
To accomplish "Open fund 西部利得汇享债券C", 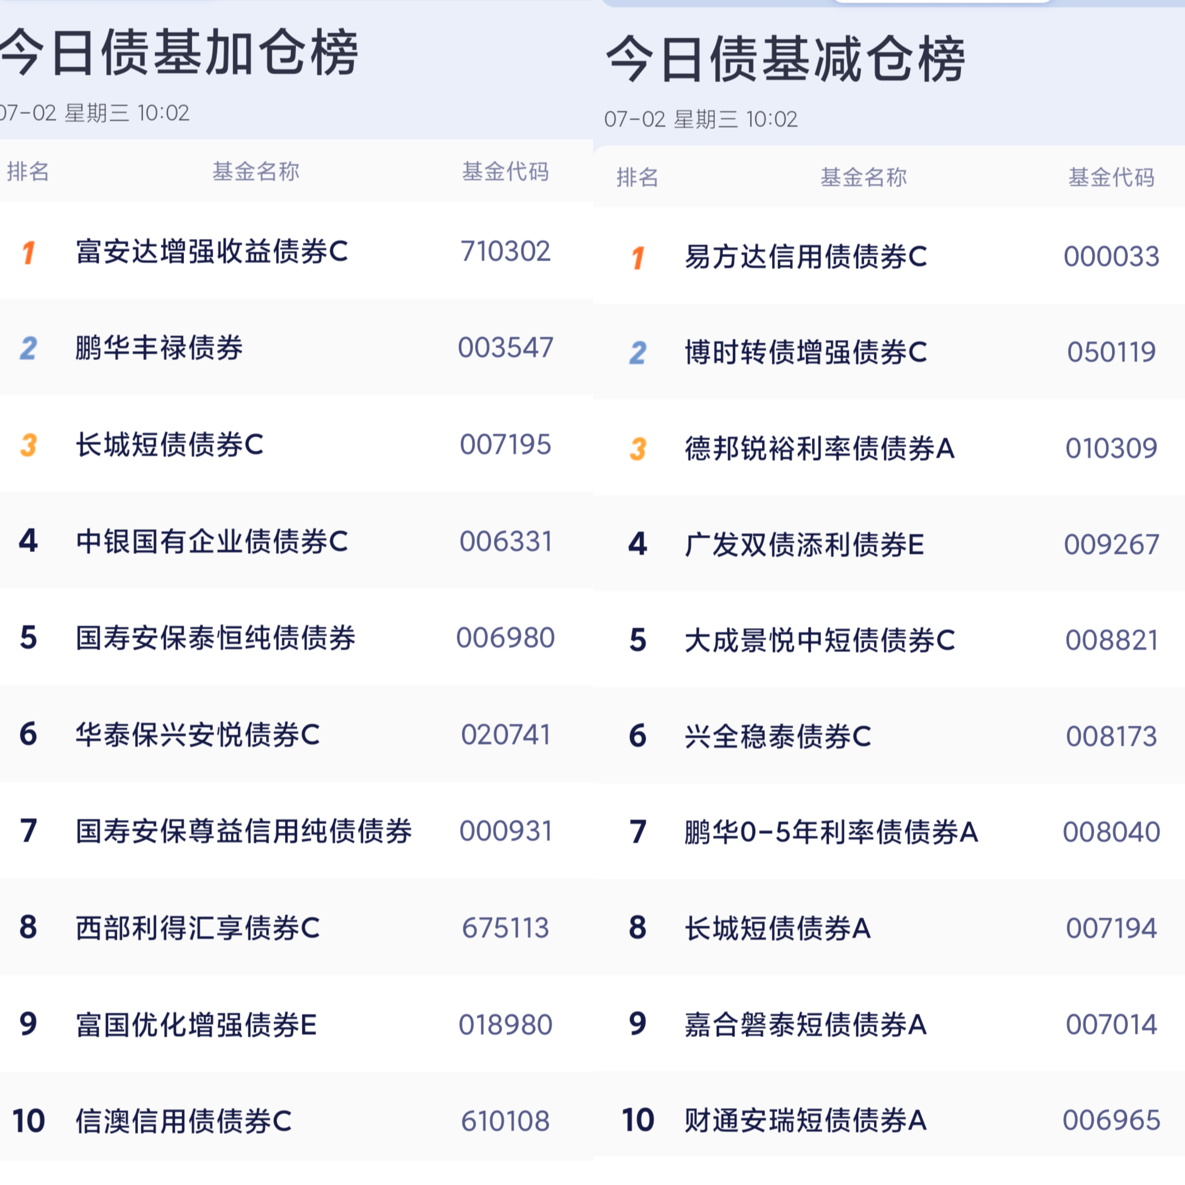I will coord(198,928).
